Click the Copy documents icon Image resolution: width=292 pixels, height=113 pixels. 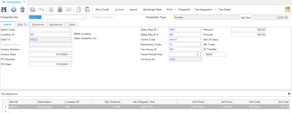tap(79, 9)
